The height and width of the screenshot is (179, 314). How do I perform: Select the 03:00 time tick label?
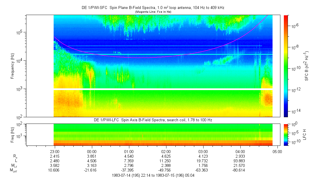pos(203,152)
